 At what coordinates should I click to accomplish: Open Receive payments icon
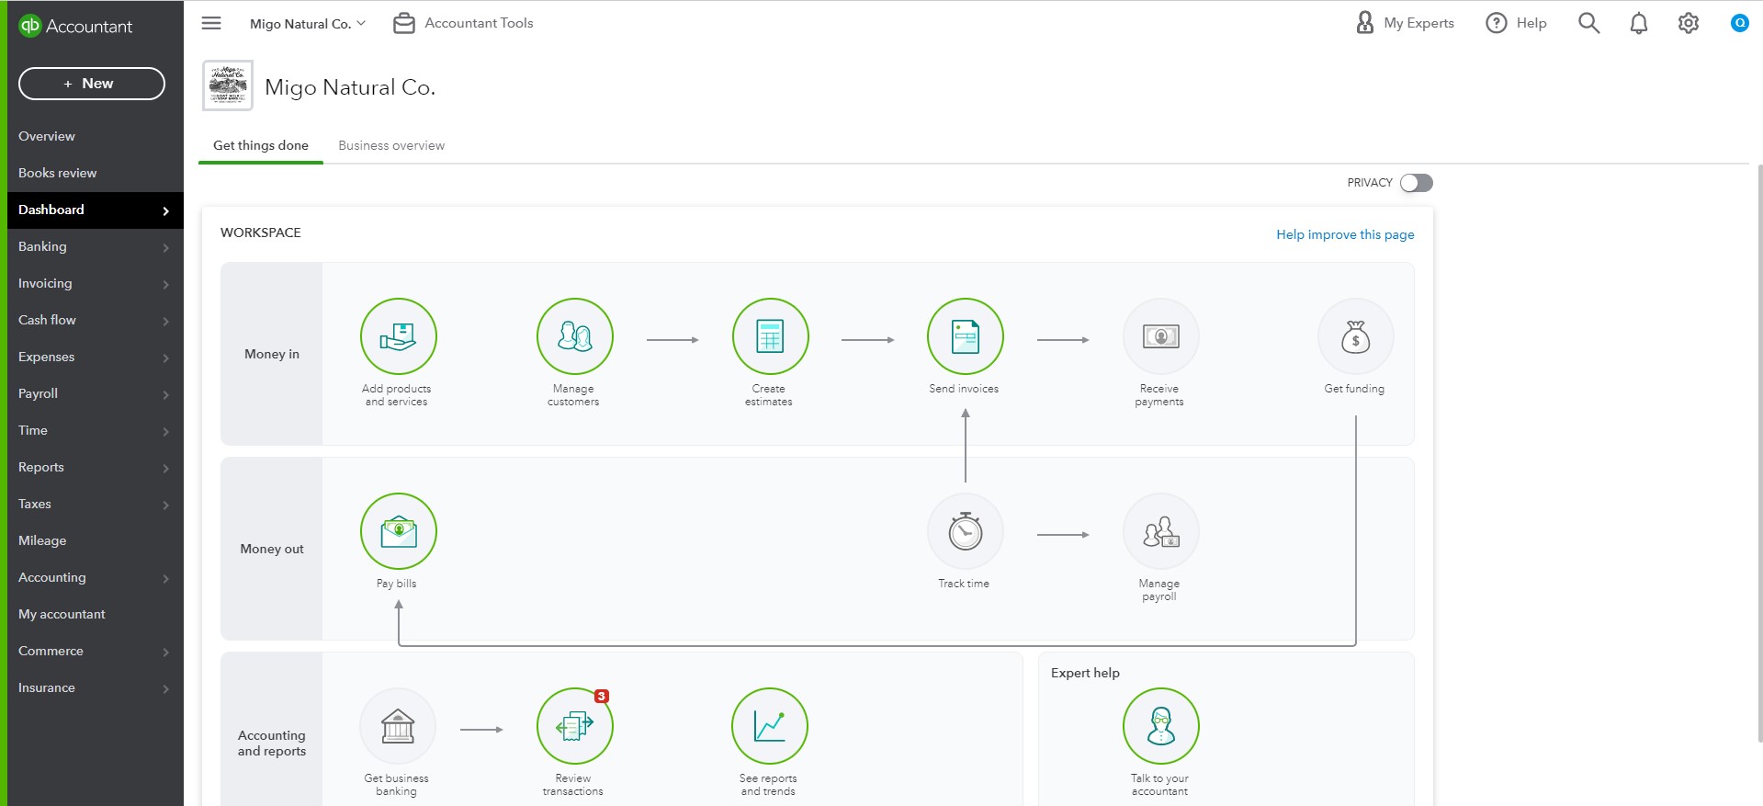pos(1161,336)
